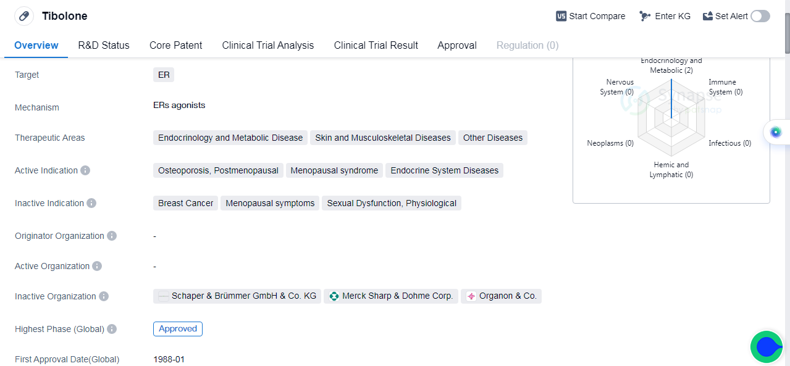Click the Osteoporosis, Postmenopausal indication tag
Image resolution: width=790 pixels, height=366 pixels.
tap(218, 170)
